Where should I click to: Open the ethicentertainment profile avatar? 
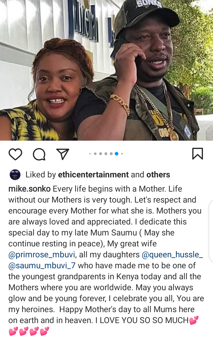[15, 175]
